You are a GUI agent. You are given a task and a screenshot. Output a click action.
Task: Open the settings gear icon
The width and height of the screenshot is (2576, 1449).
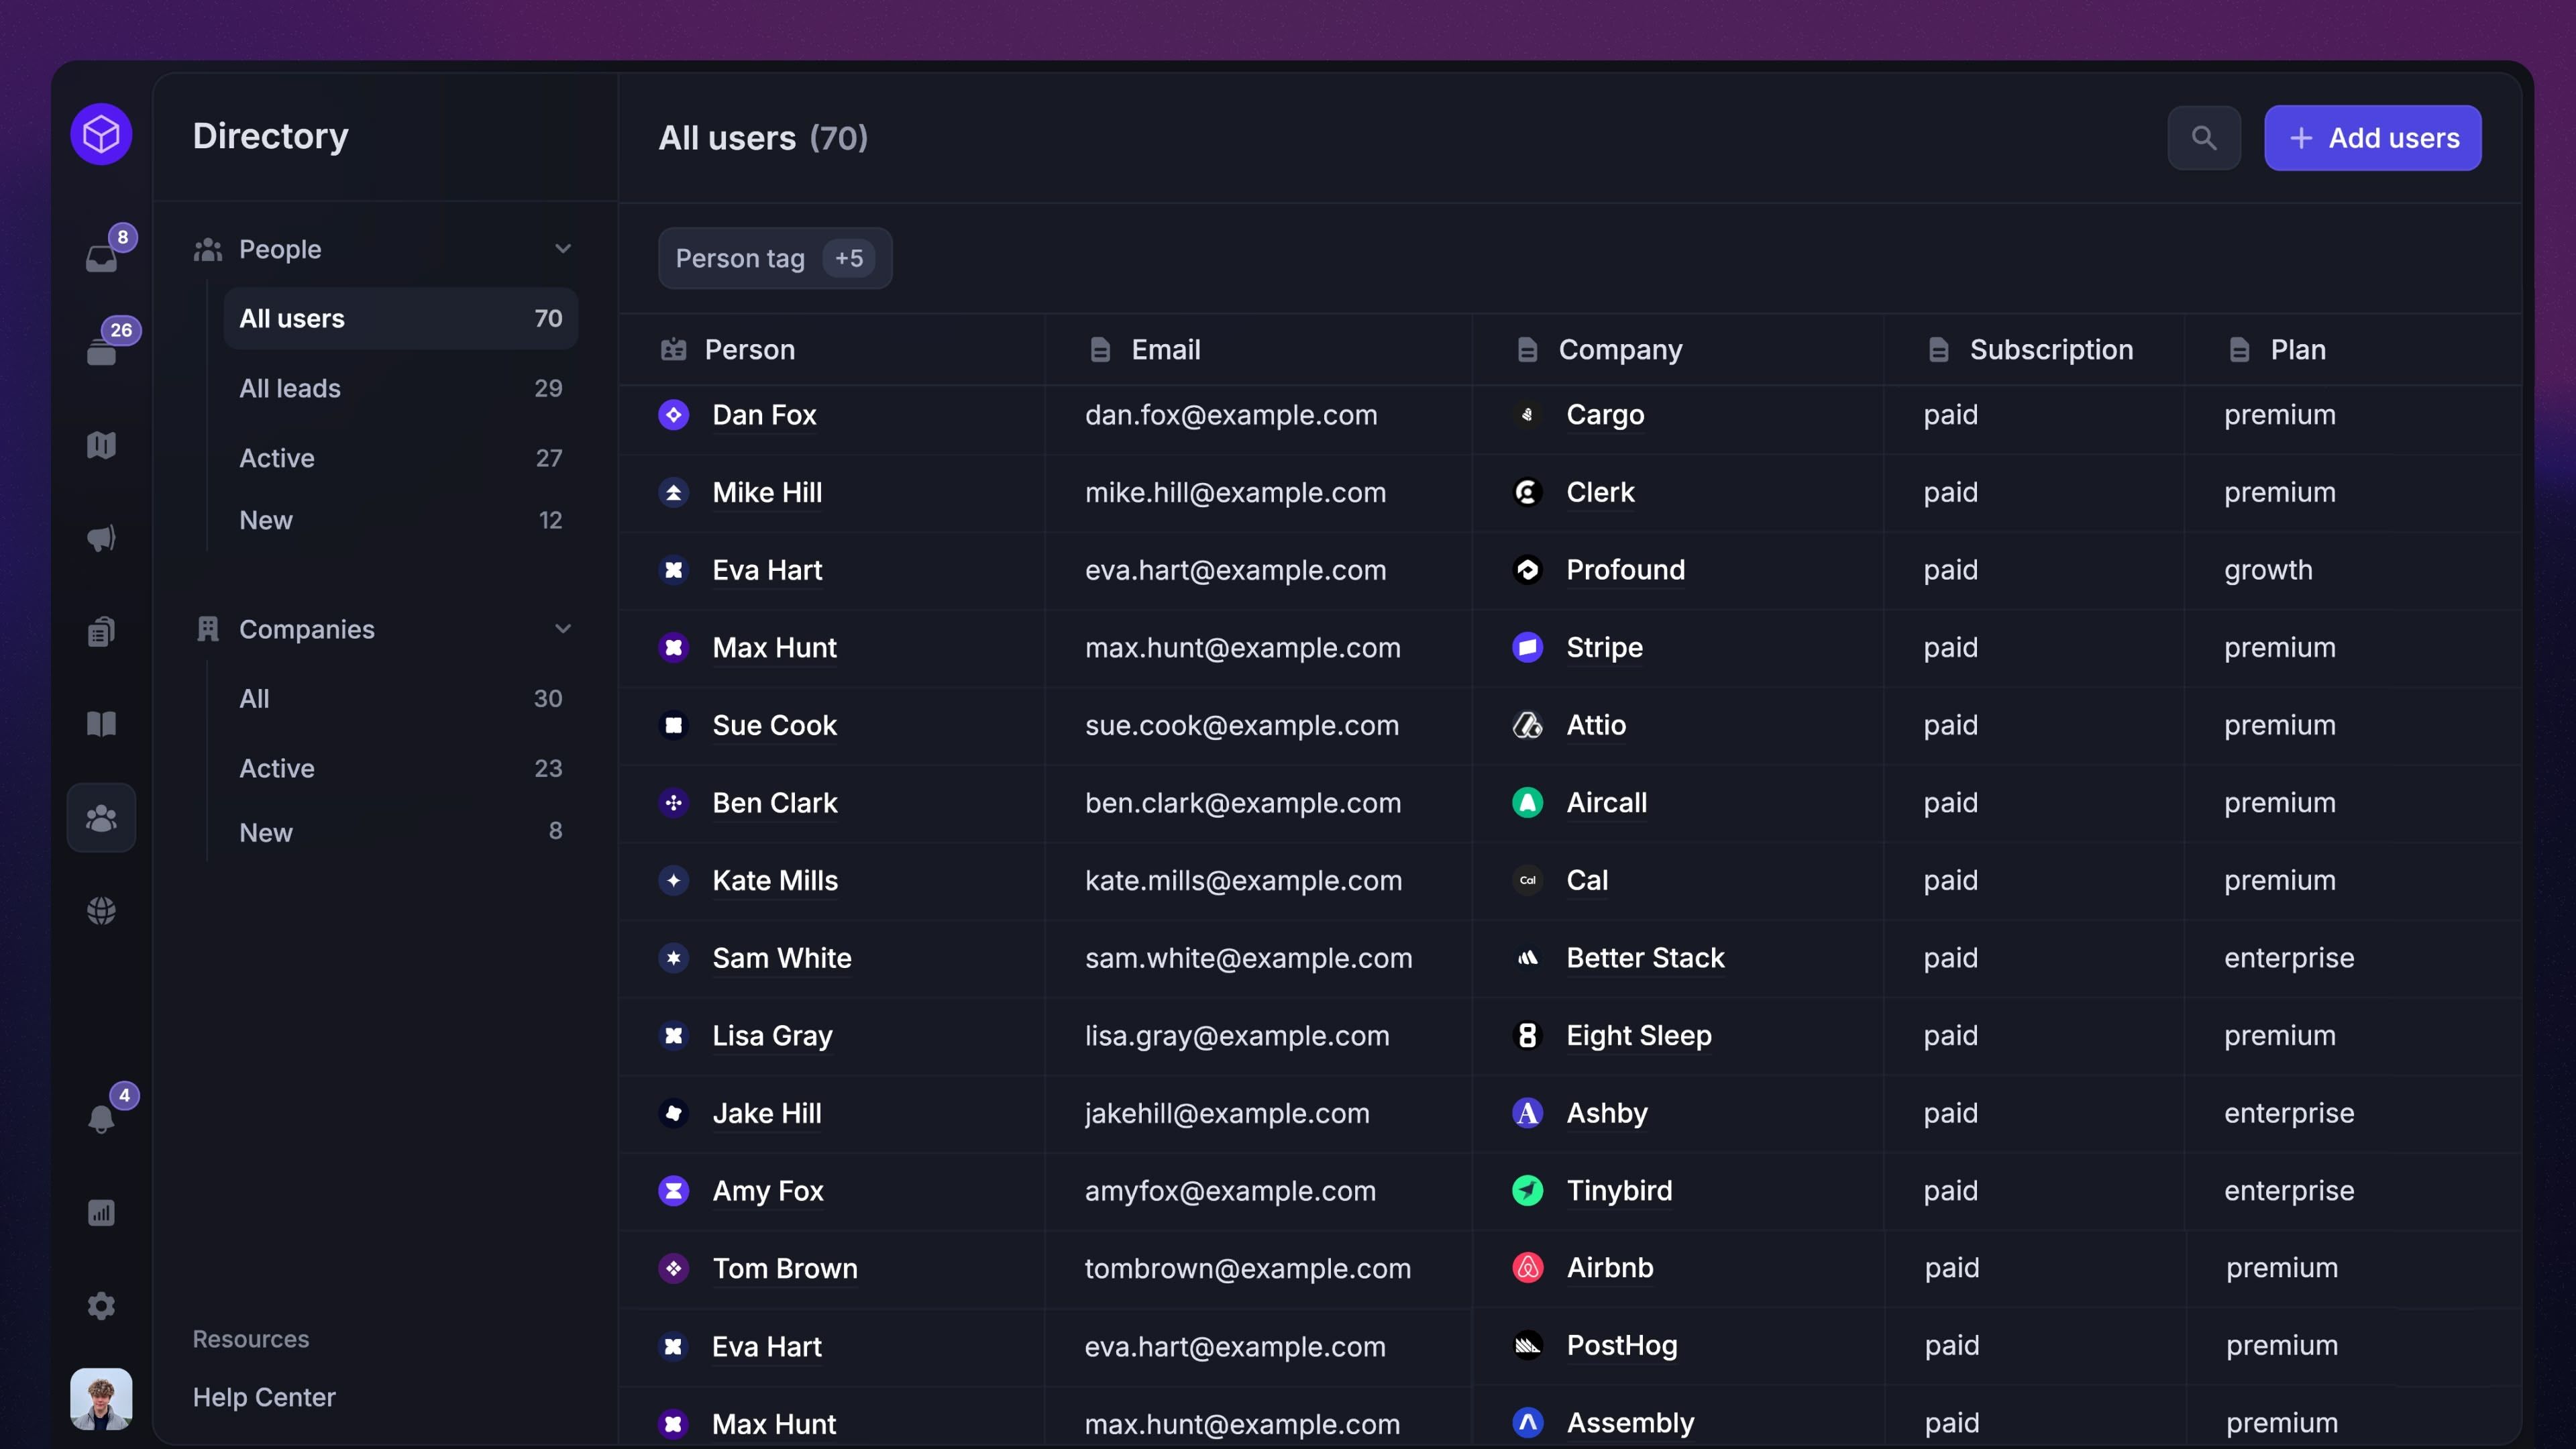point(101,1305)
